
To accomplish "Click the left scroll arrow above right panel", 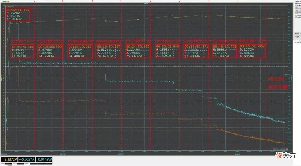I will [x=294, y=1].
